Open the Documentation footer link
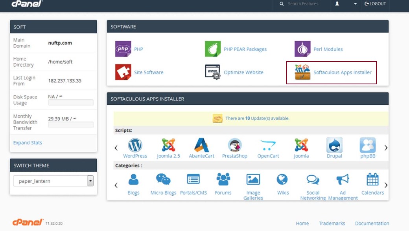The width and height of the screenshot is (409, 231). tap(372, 223)
